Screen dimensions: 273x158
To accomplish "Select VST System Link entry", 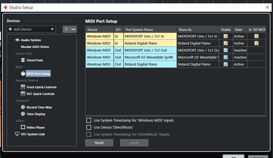I will 33,134.
